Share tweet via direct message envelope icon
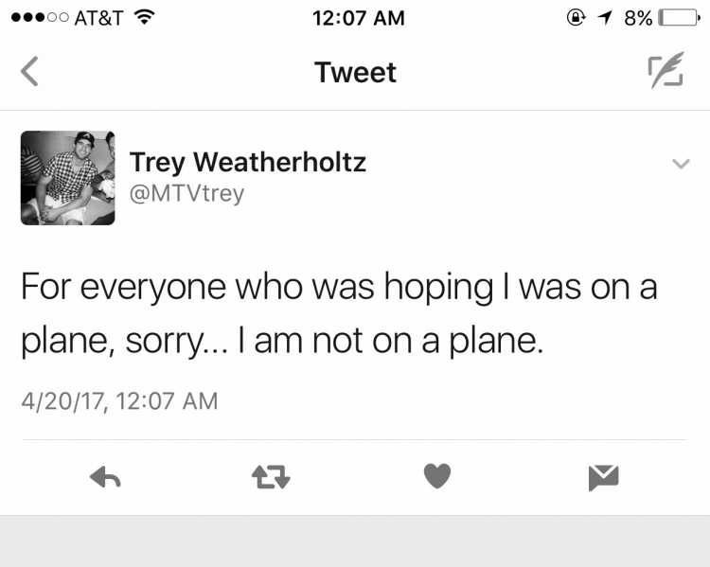 pos(604,477)
